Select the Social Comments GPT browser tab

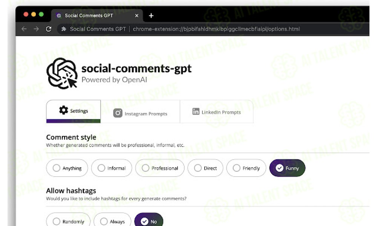tap(97, 15)
